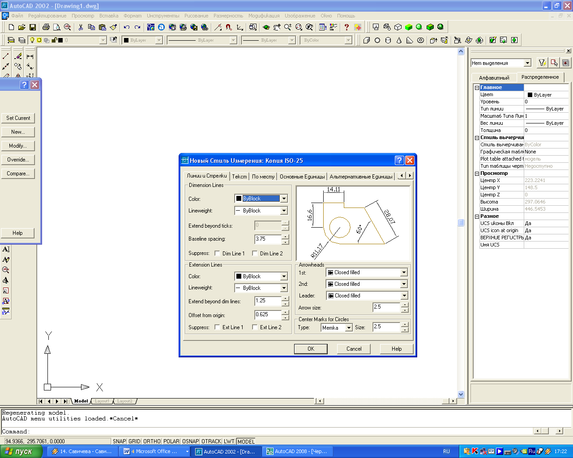Open the 2nd arrowhead dropdown
Image resolution: width=573 pixels, height=458 pixels.
pos(404,284)
